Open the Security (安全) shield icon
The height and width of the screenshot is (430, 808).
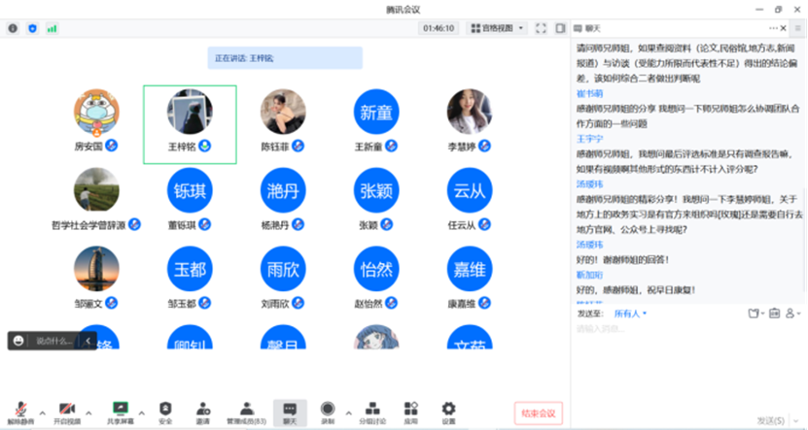[165, 413]
